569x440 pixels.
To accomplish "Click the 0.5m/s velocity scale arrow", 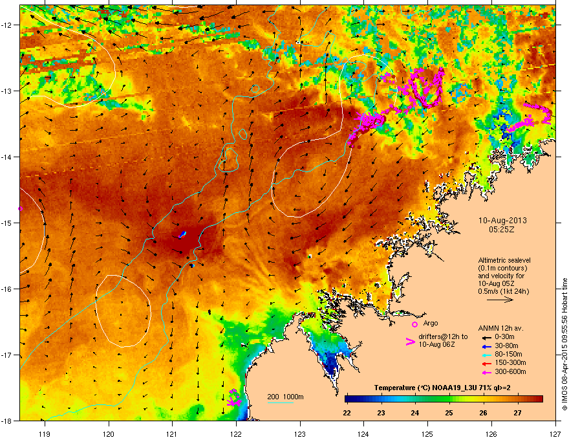I will (500, 300).
